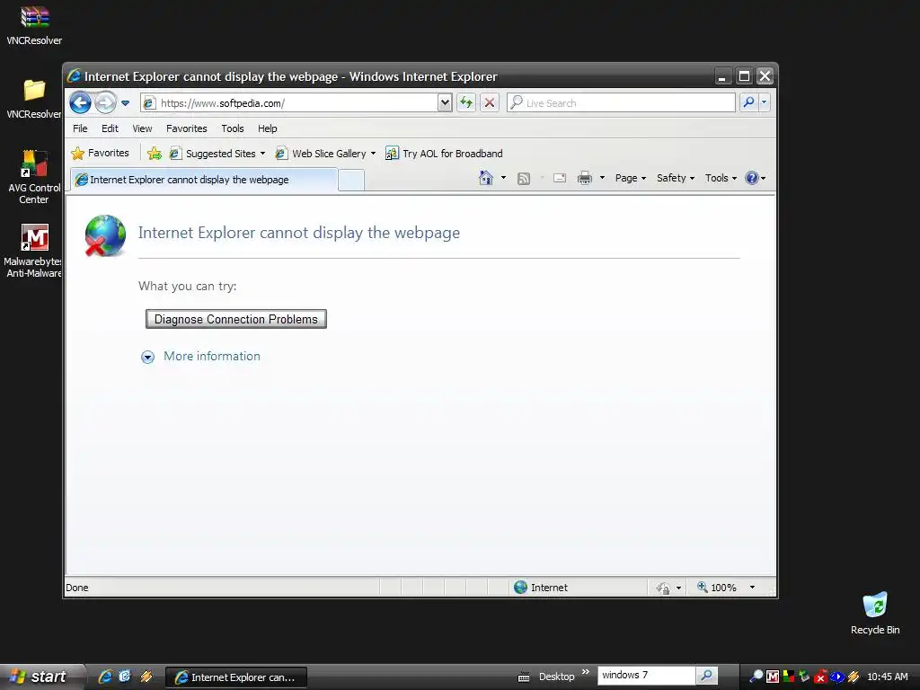
Task: Run search with the magnifier button
Action: pyautogui.click(x=748, y=102)
